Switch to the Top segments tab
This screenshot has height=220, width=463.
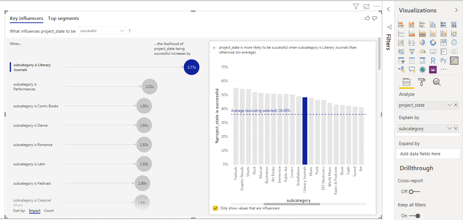click(63, 18)
